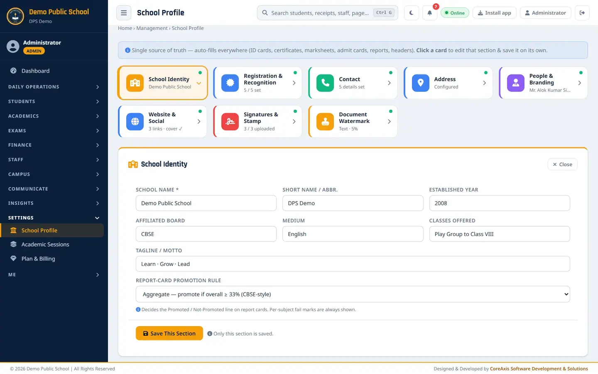Expand the Exams sidebar section

(x=54, y=130)
